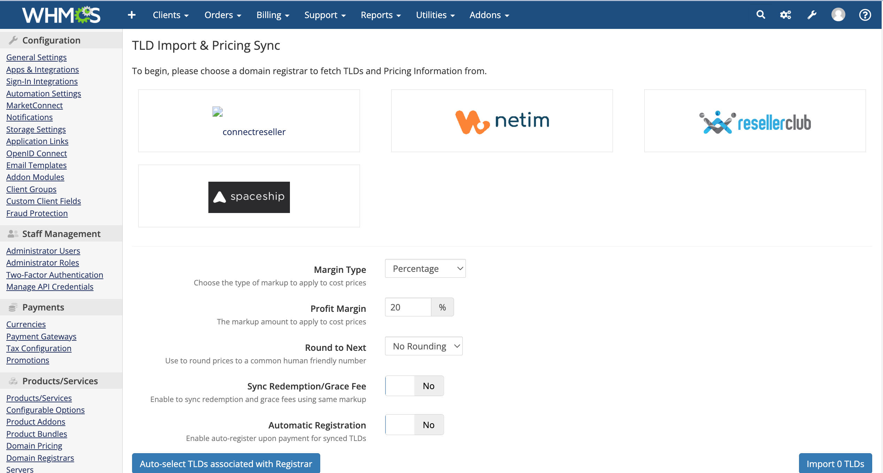Expand the Clients dropdown menu
Screen dimensions: 883x473
(x=170, y=15)
